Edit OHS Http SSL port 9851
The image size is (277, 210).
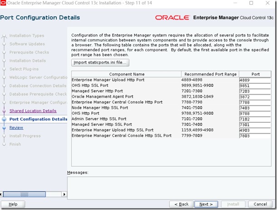click(x=255, y=86)
